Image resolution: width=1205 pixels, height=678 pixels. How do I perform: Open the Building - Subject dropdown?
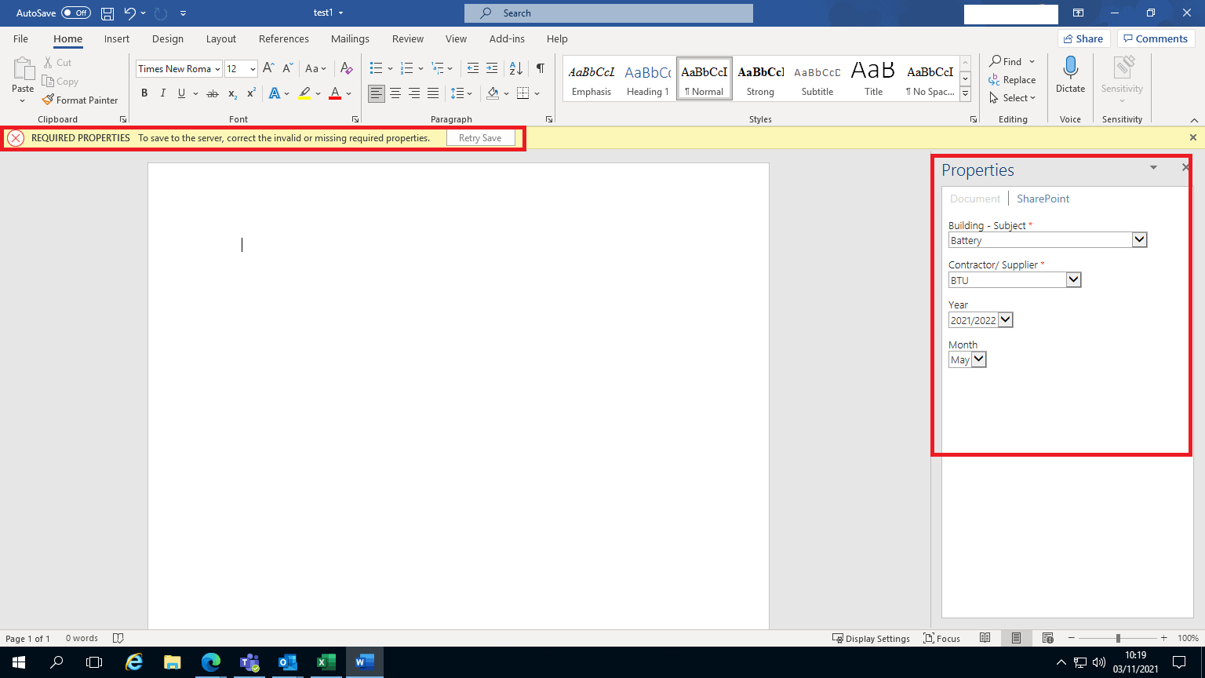(x=1140, y=240)
